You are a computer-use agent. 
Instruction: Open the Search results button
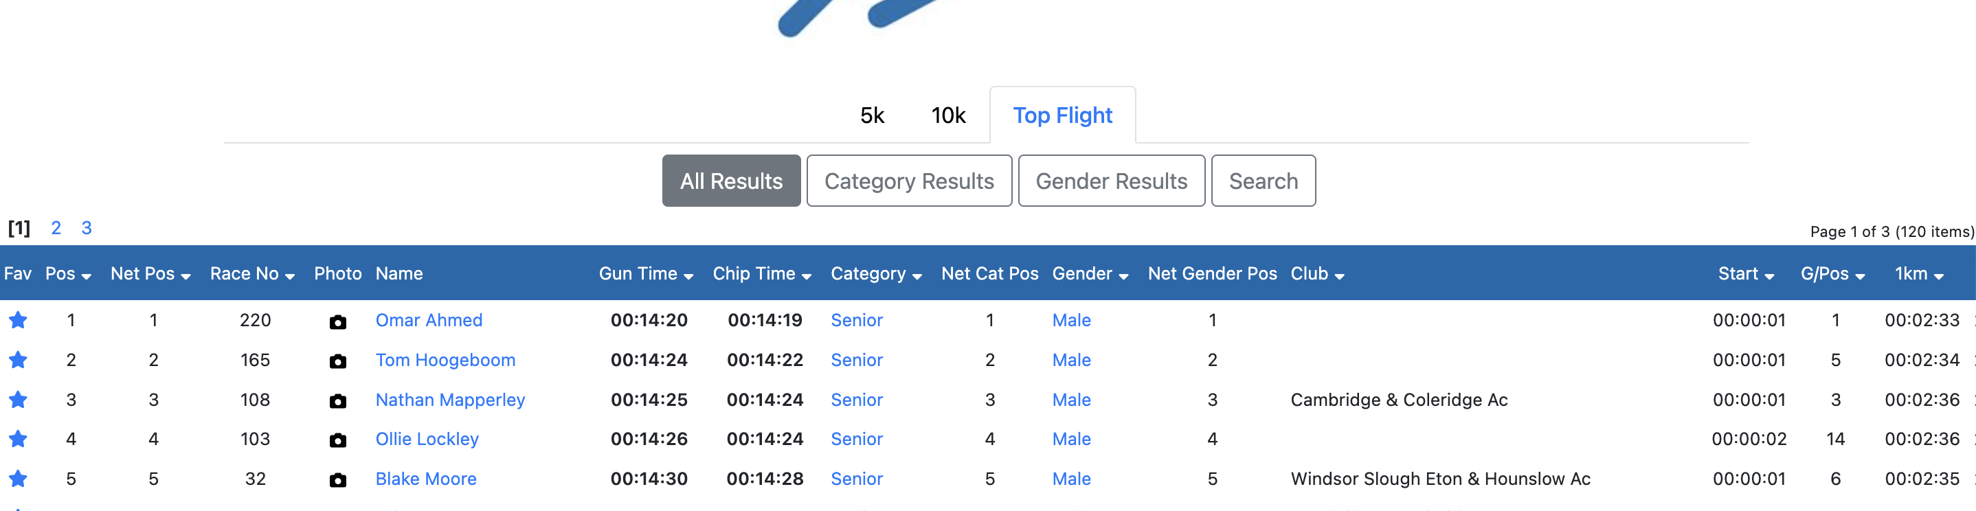point(1263,181)
